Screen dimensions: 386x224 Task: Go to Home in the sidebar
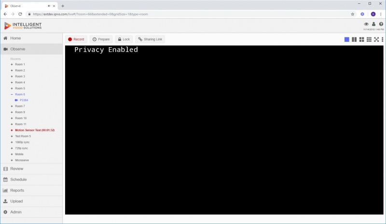point(31,38)
